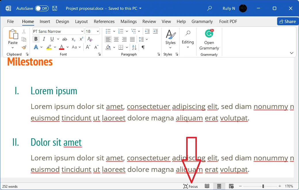This screenshot has height=190, width=299.
Task: Toggle bold formatting in the Font group
Action: click(36, 39)
